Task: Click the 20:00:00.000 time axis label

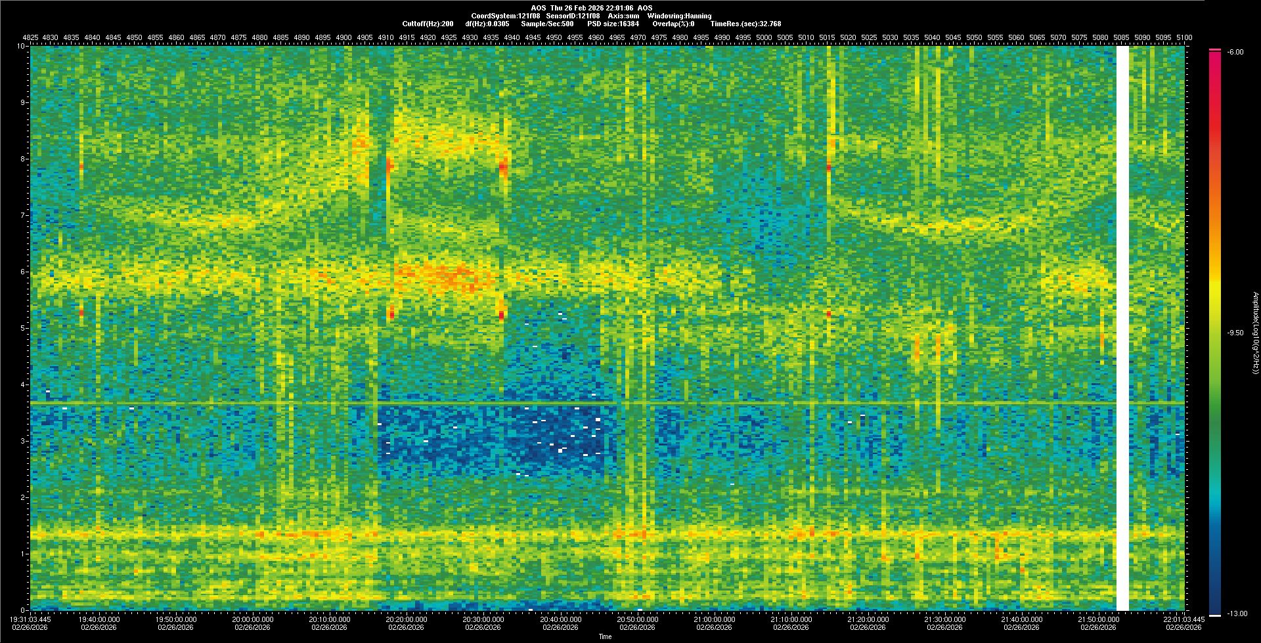Action: coord(253,619)
